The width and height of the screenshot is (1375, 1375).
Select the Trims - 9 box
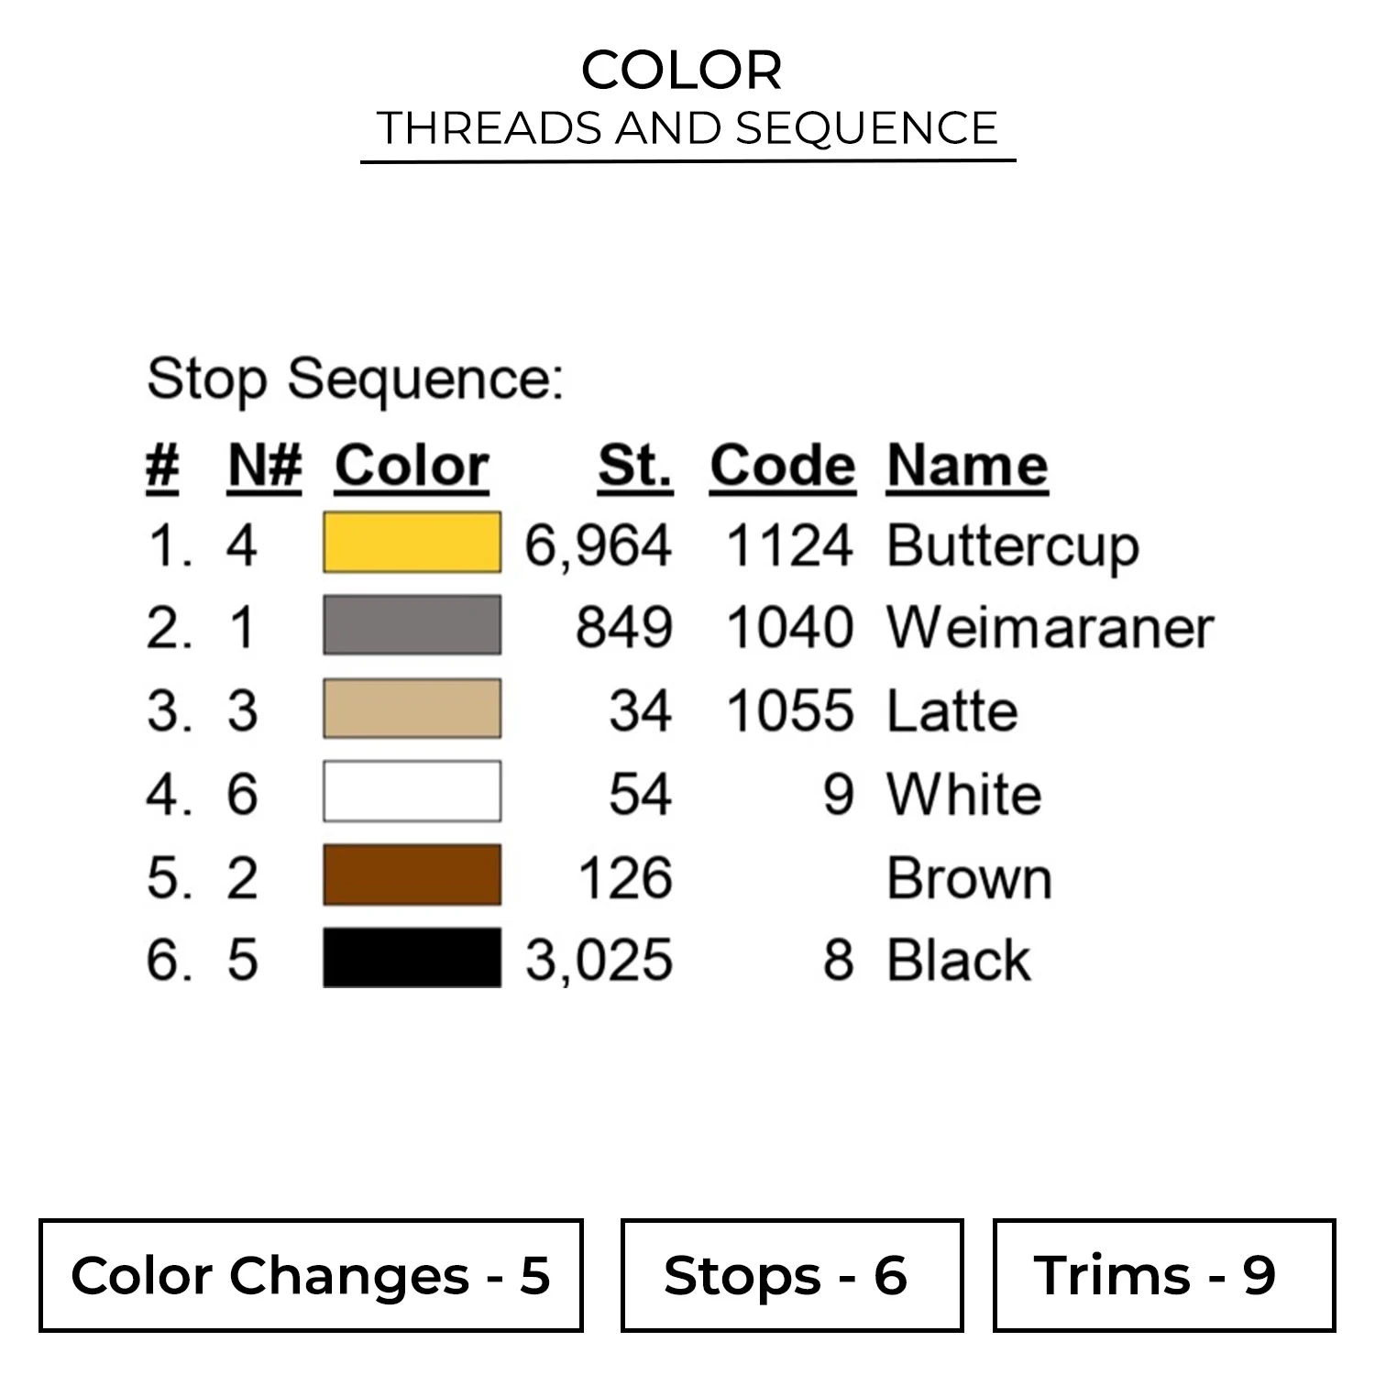1163,1275
